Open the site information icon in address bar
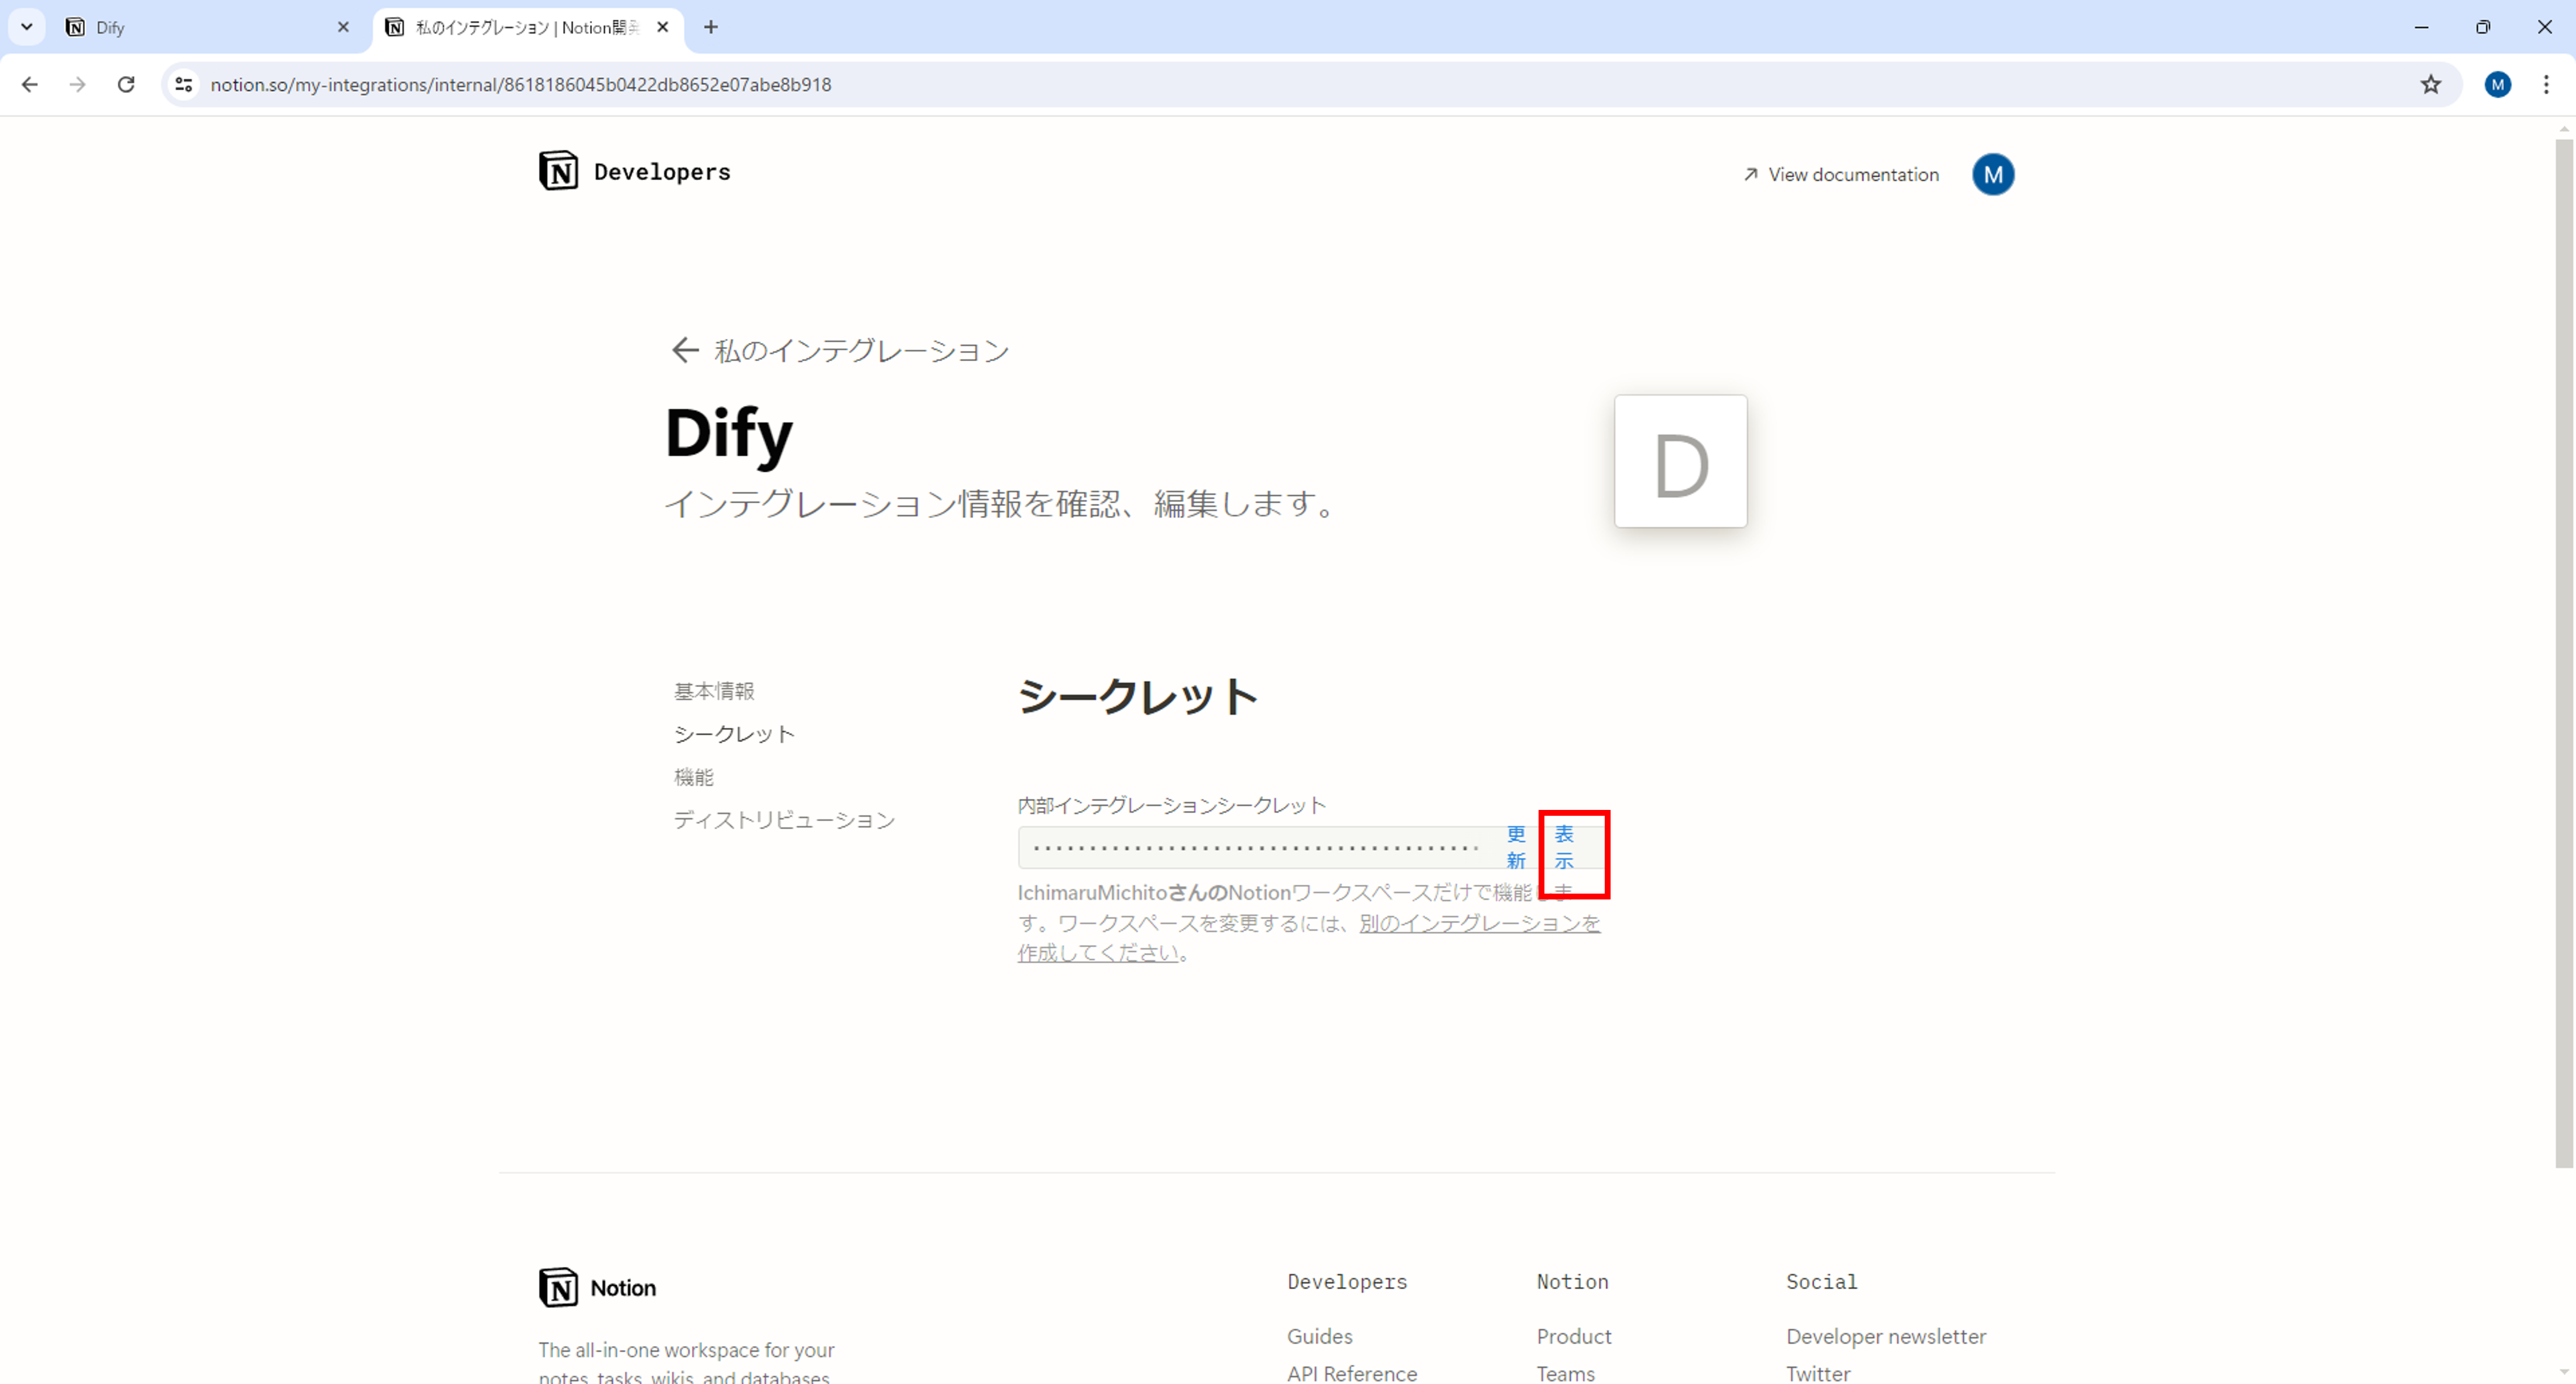Viewport: 2576px width, 1384px height. pos(184,85)
